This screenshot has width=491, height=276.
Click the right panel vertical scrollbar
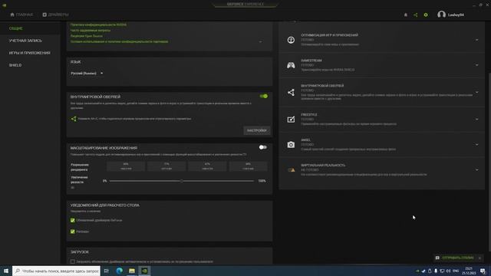pos(489,161)
